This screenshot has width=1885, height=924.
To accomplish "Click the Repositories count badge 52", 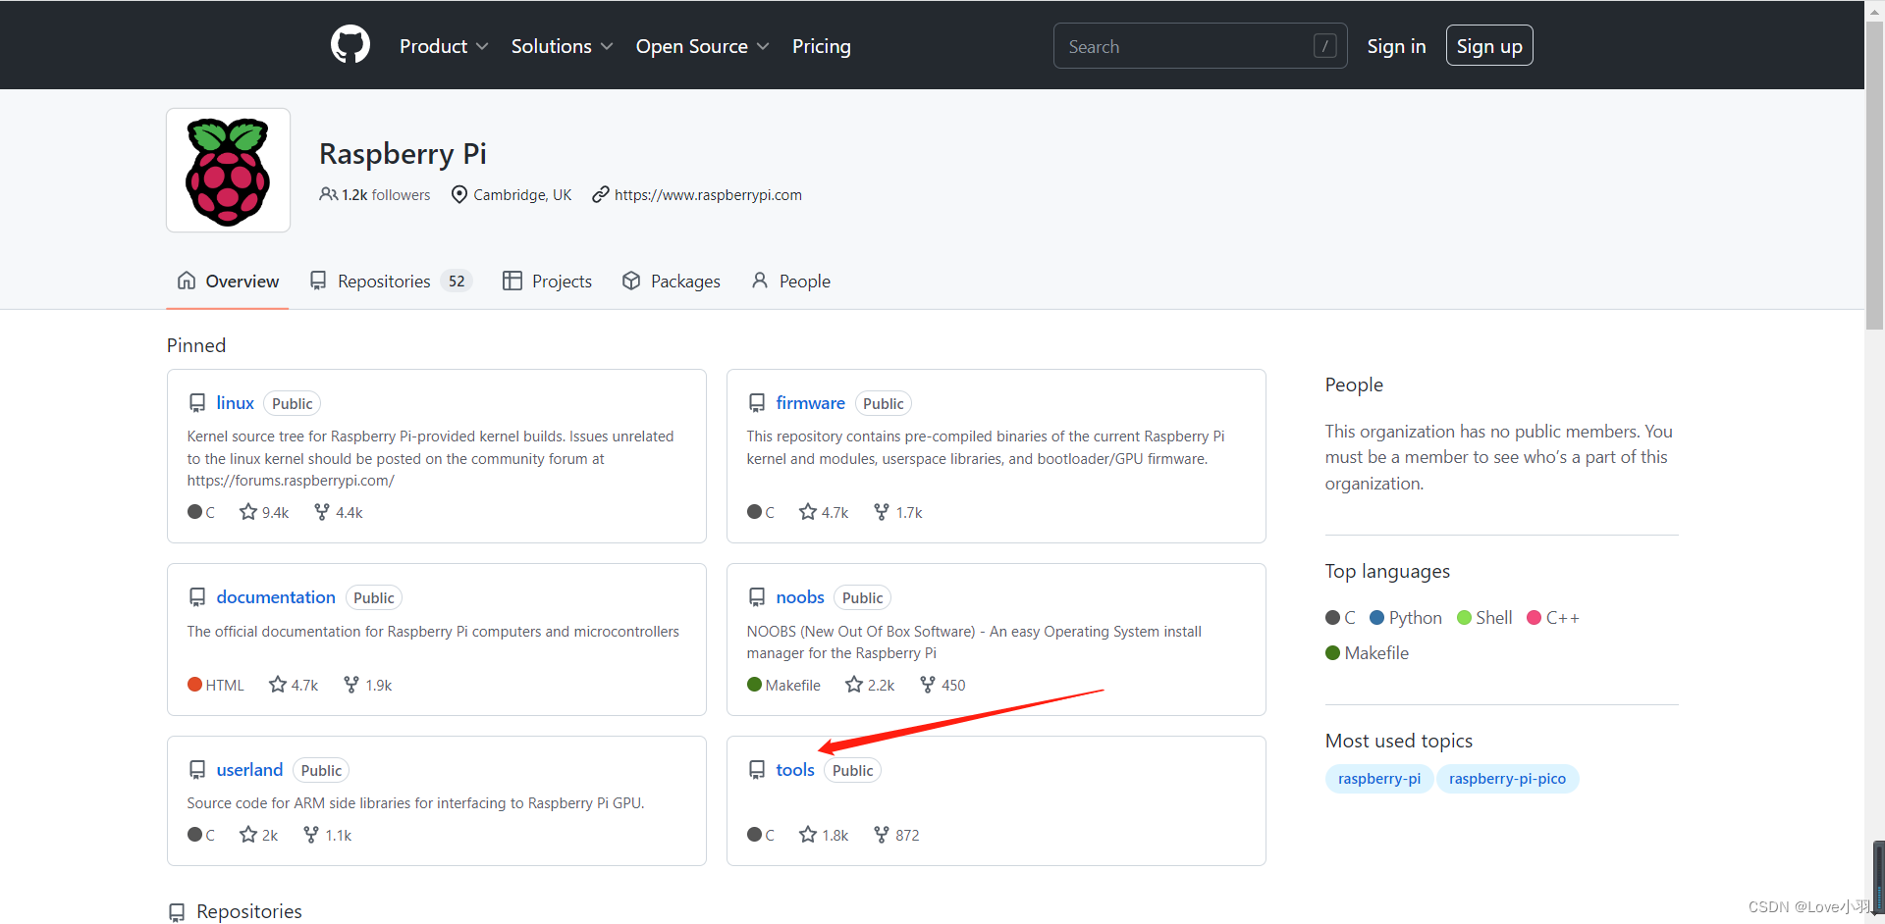I will pos(457,282).
